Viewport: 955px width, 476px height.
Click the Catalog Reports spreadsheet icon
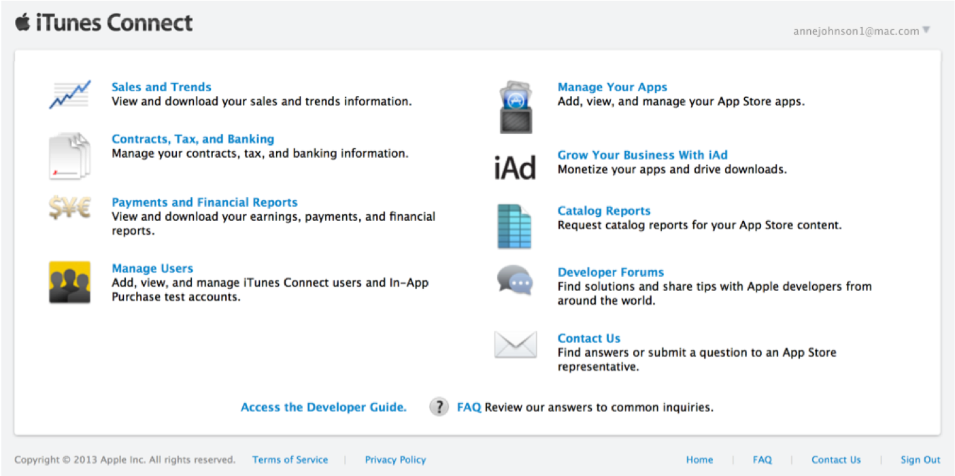pyautogui.click(x=514, y=226)
